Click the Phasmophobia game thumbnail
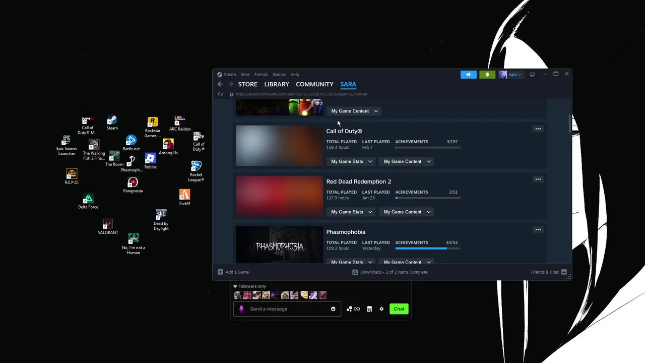This screenshot has width=645, height=363. [x=279, y=245]
